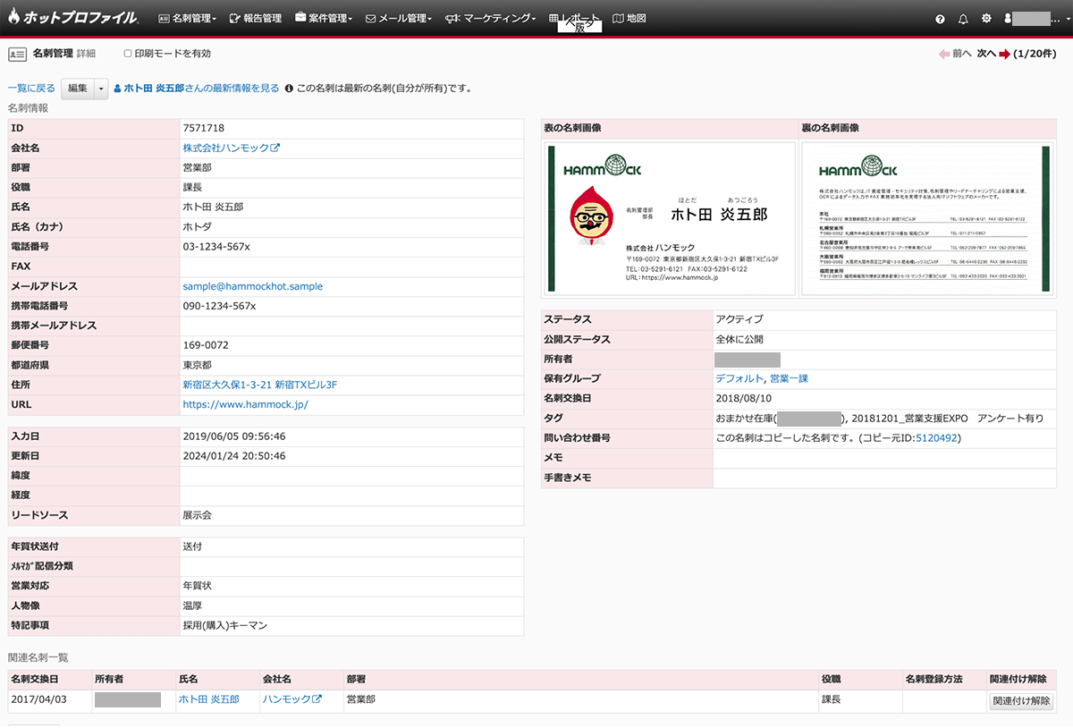
Task: Enable the 印刷モードを有効 checkbox
Action: [128, 54]
